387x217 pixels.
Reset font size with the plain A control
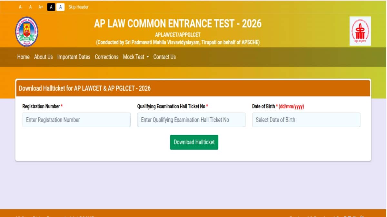31,7
